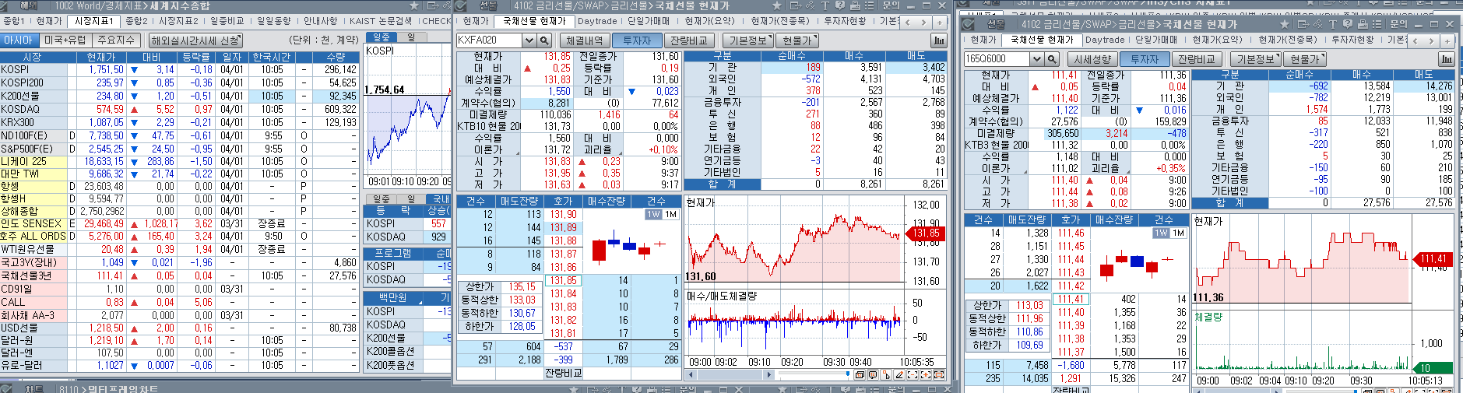
Task: Click 165Q6000 symbol input field
Action: click(x=997, y=59)
